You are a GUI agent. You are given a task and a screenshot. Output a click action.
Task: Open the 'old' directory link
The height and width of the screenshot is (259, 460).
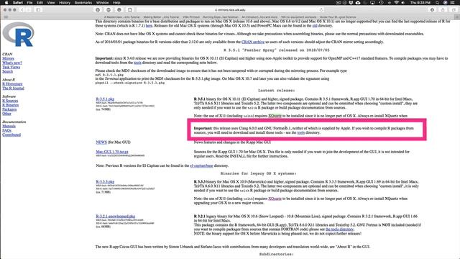click(x=315, y=26)
